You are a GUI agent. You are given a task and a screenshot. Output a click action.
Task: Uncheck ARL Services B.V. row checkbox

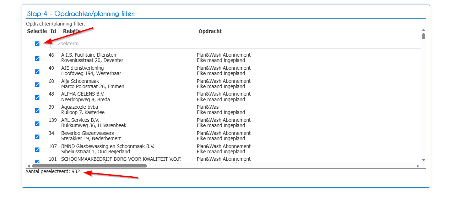[37, 124]
